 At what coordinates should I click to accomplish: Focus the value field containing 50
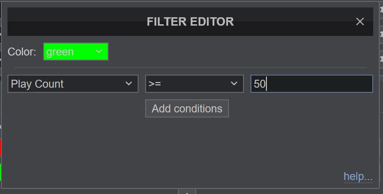pos(311,84)
